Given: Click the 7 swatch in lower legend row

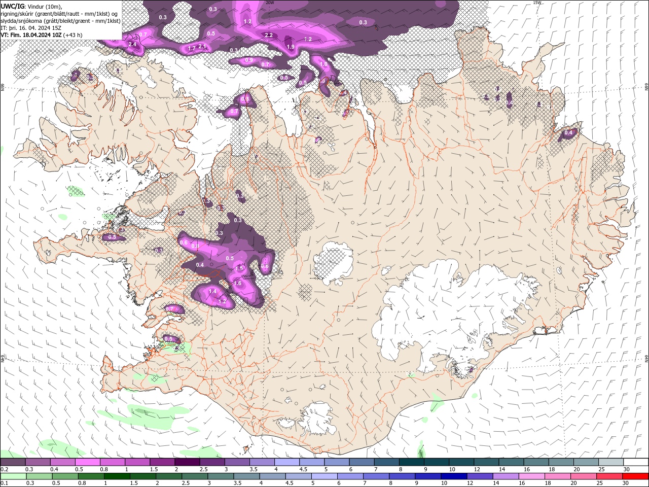Looking at the screenshot, I should tap(376, 476).
